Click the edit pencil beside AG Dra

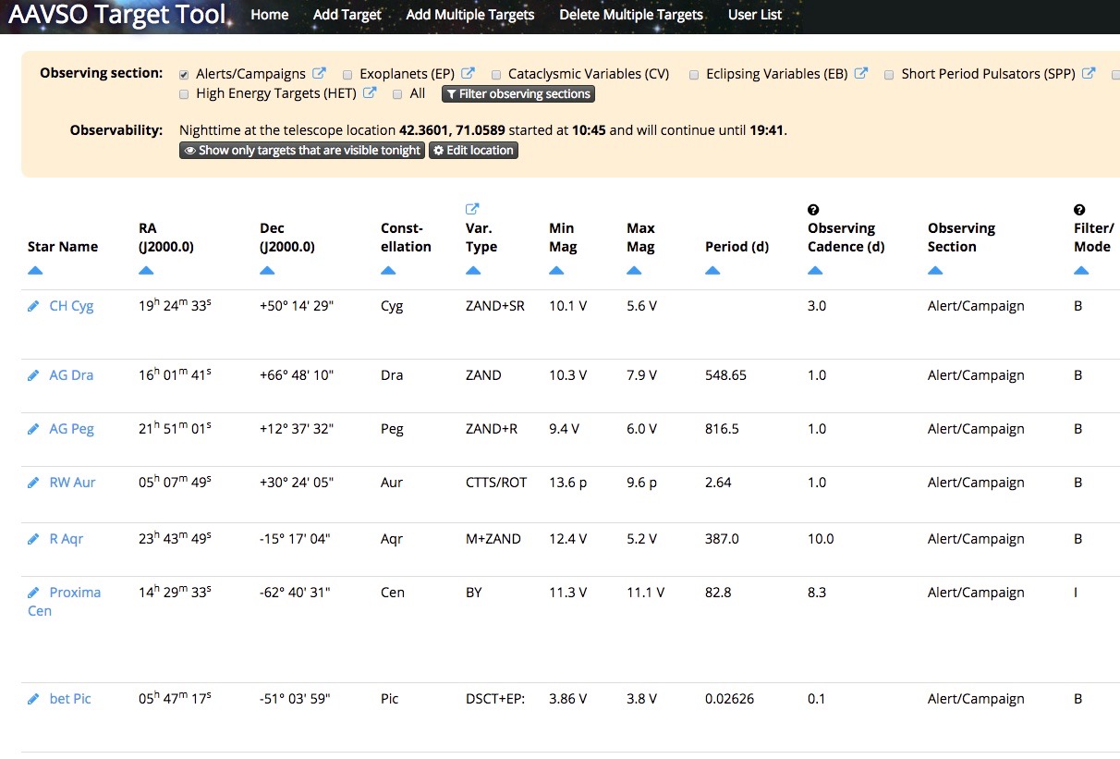(x=33, y=375)
